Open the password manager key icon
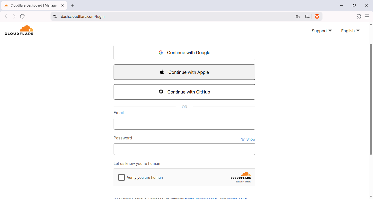The width and height of the screenshot is (373, 199). 298,16
